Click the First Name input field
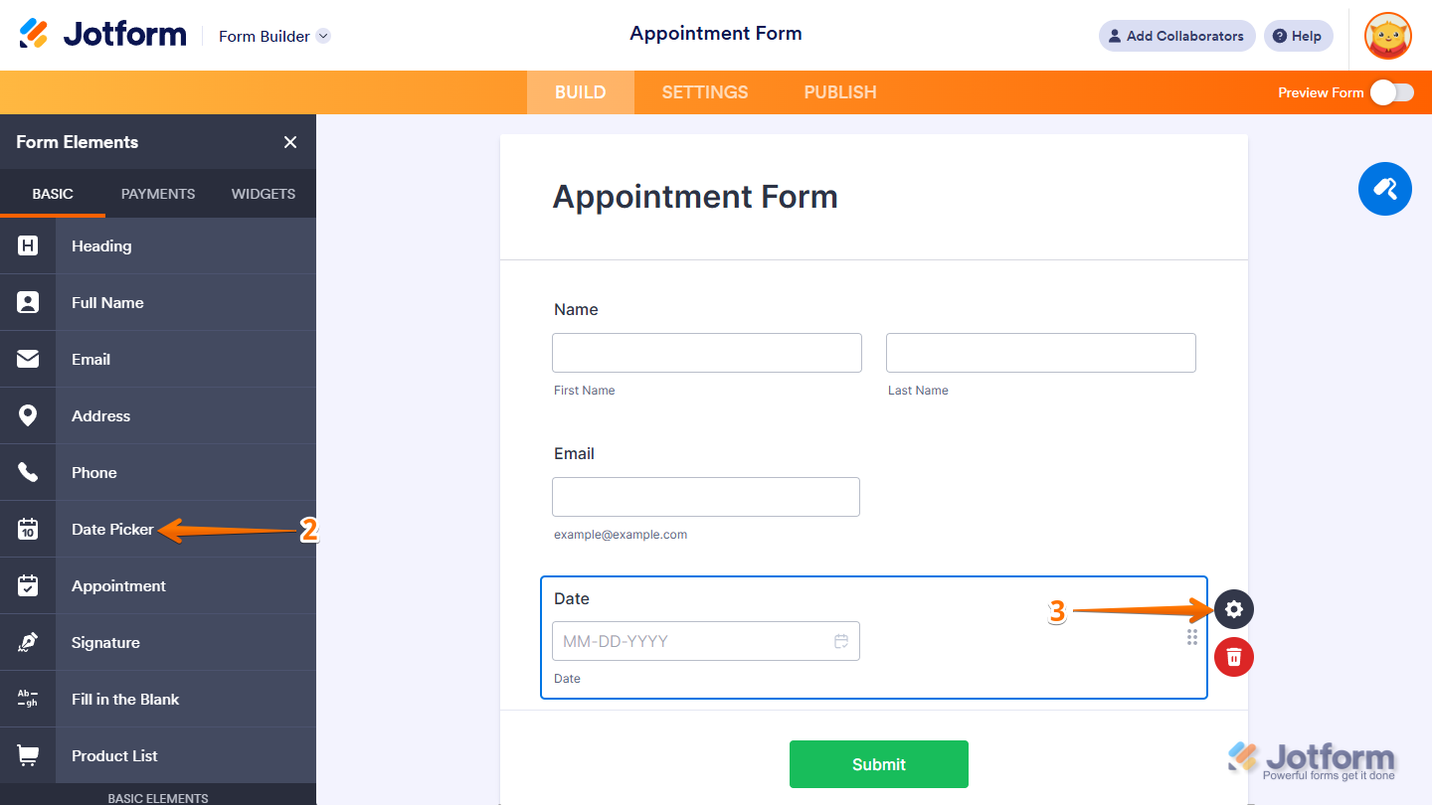The image size is (1432, 805). pyautogui.click(x=706, y=352)
